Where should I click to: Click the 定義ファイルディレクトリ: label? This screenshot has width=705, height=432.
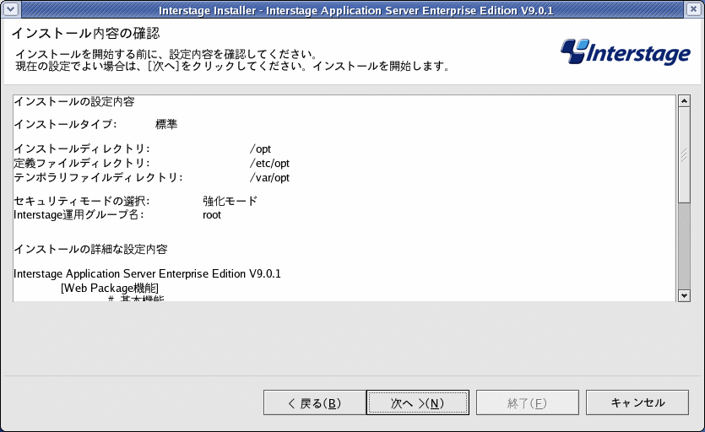pos(81,163)
